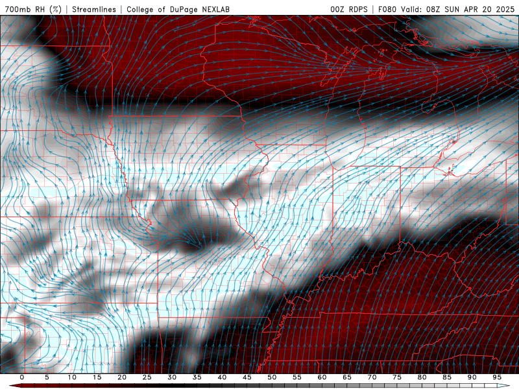Image resolution: width=519 pixels, height=389 pixels.
Task: Click the "F080" forecast hour text
Action: pyautogui.click(x=387, y=10)
